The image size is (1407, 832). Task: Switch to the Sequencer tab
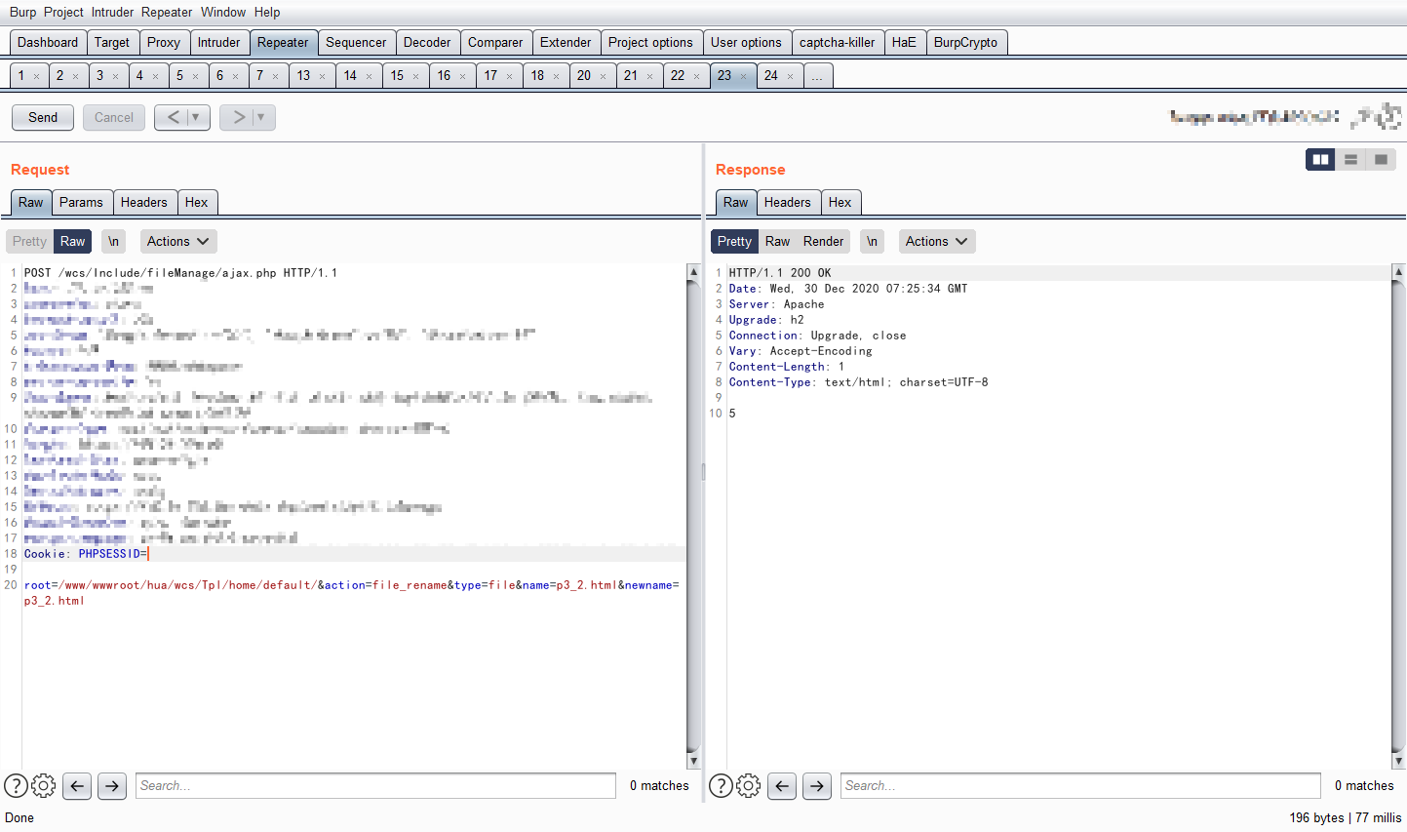tap(356, 42)
